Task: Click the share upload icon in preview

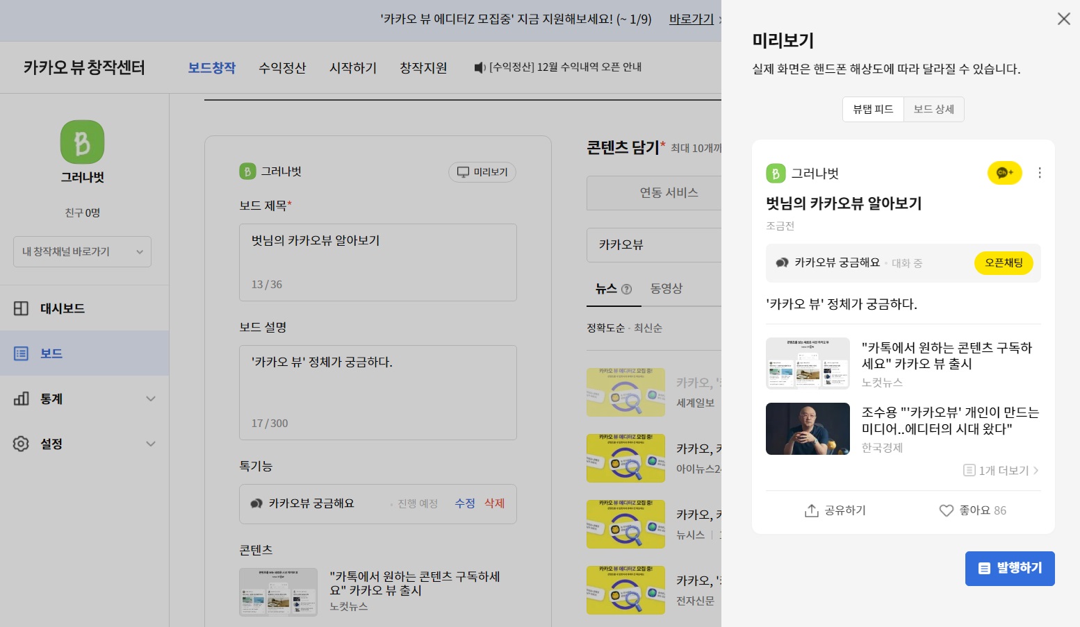Action: point(811,510)
